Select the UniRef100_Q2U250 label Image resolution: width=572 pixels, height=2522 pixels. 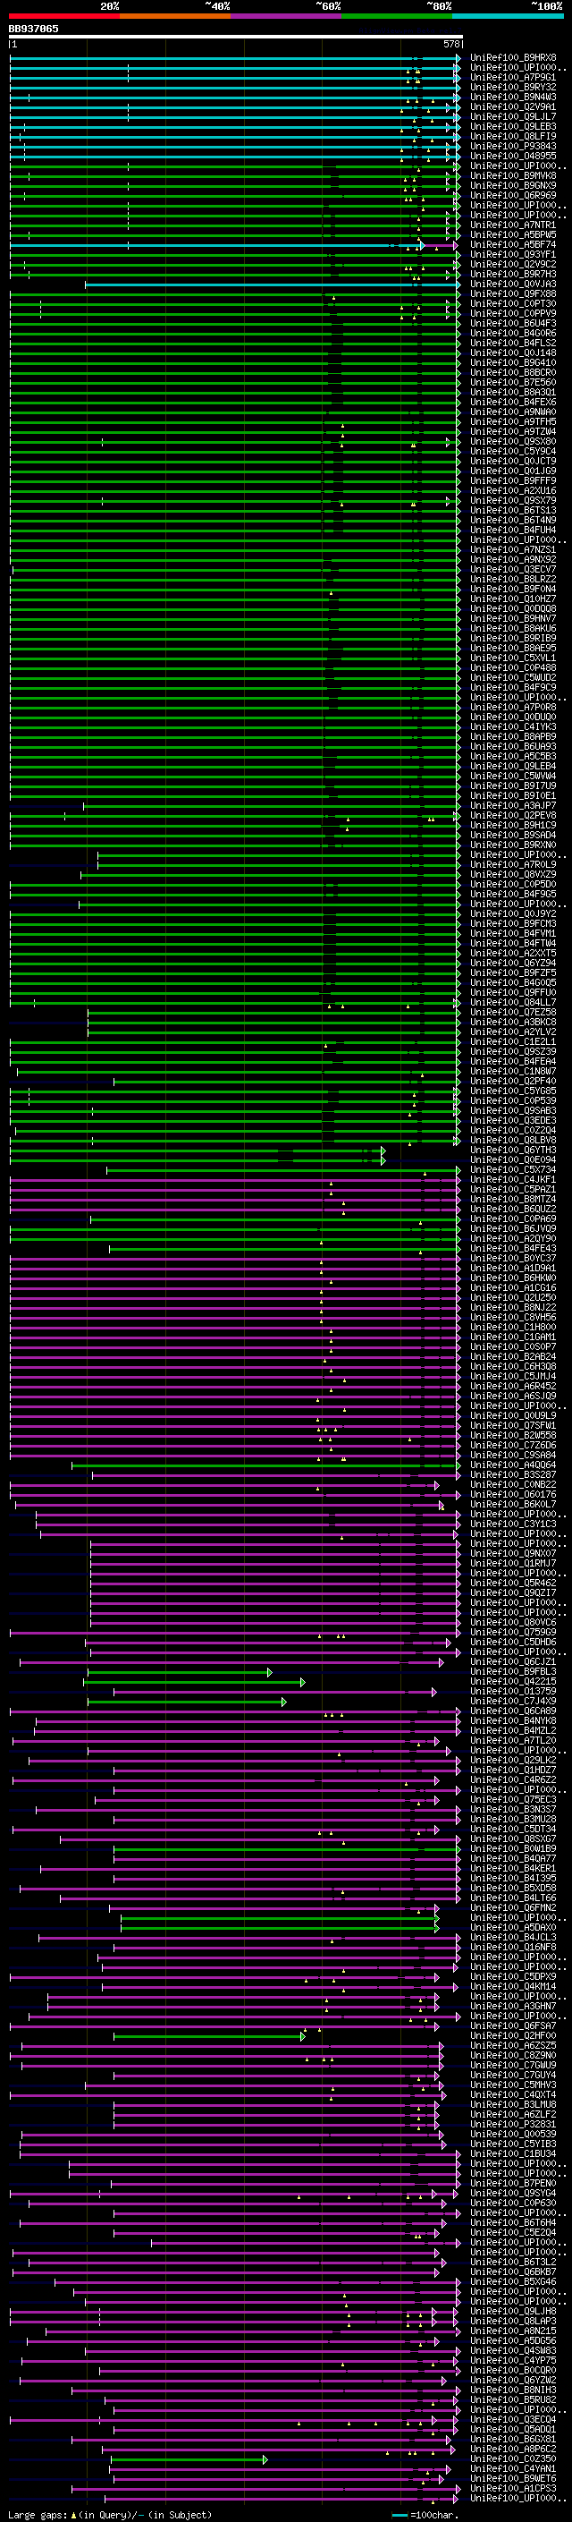[x=513, y=1298]
